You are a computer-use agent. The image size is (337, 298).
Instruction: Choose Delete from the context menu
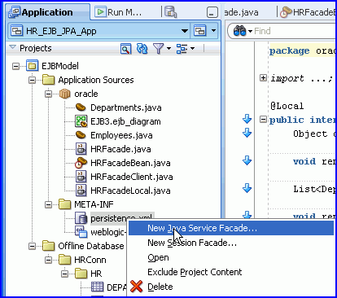230,287
